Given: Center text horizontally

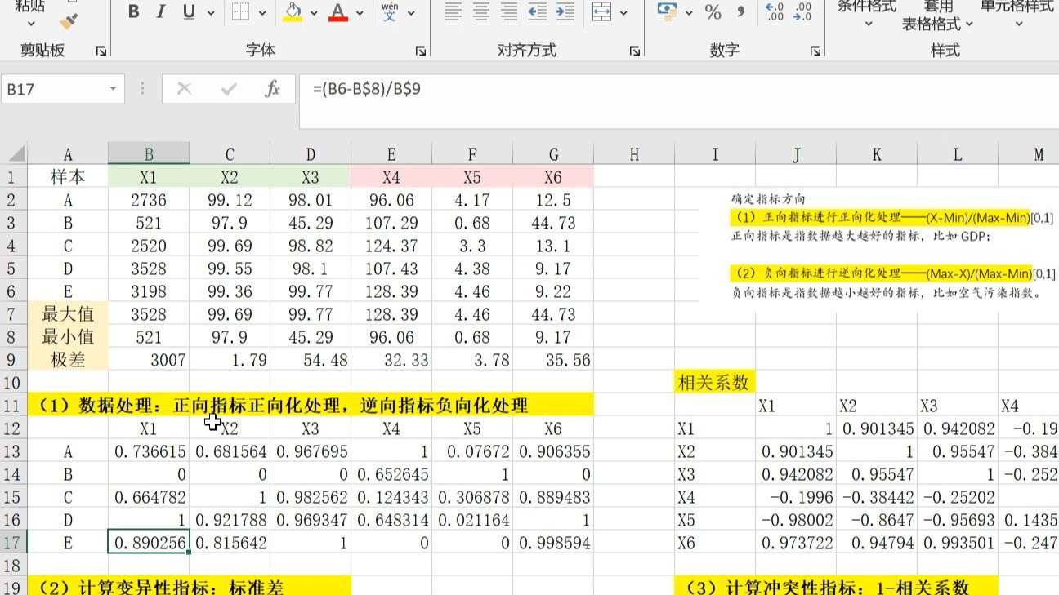Looking at the screenshot, I should click(481, 12).
